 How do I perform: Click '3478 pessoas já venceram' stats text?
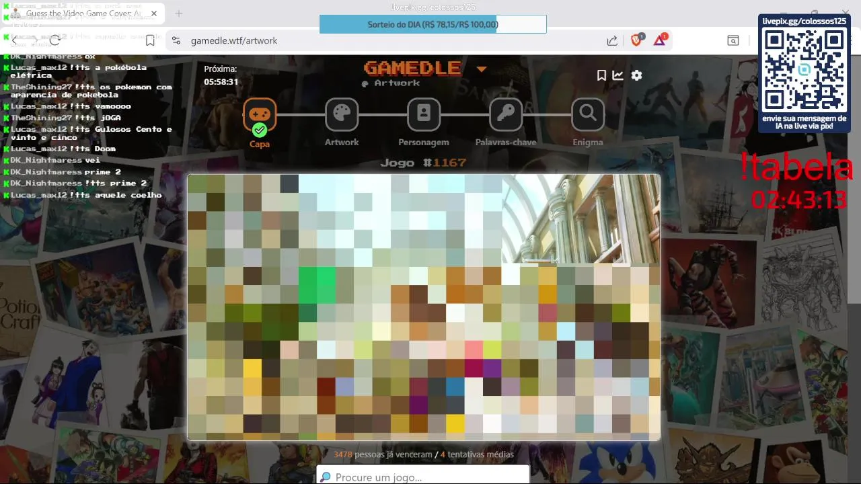click(383, 454)
